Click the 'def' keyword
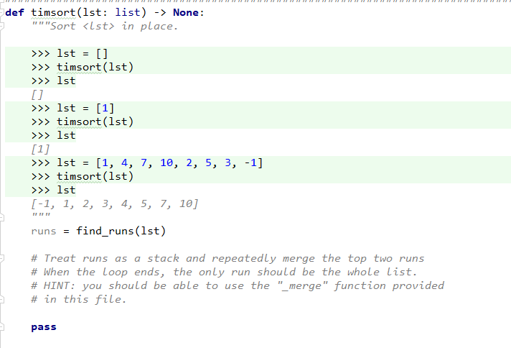The image size is (511, 348). pos(14,12)
